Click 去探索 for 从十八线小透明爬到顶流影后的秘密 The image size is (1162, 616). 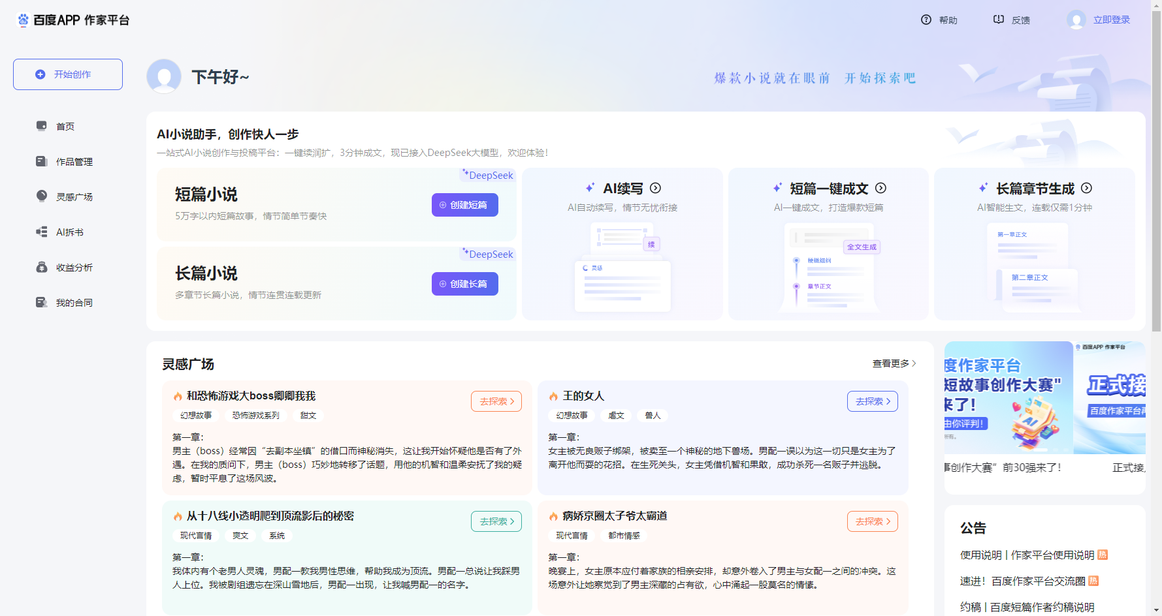point(496,521)
